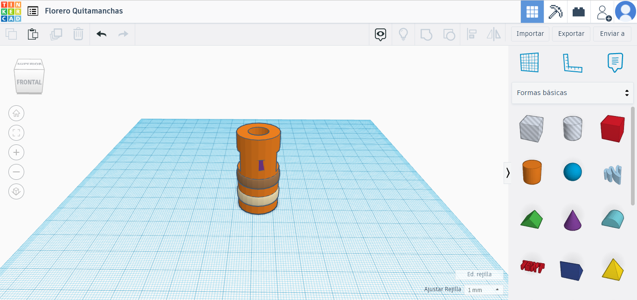Redo the last action
This screenshot has width=637, height=300.
(x=123, y=34)
